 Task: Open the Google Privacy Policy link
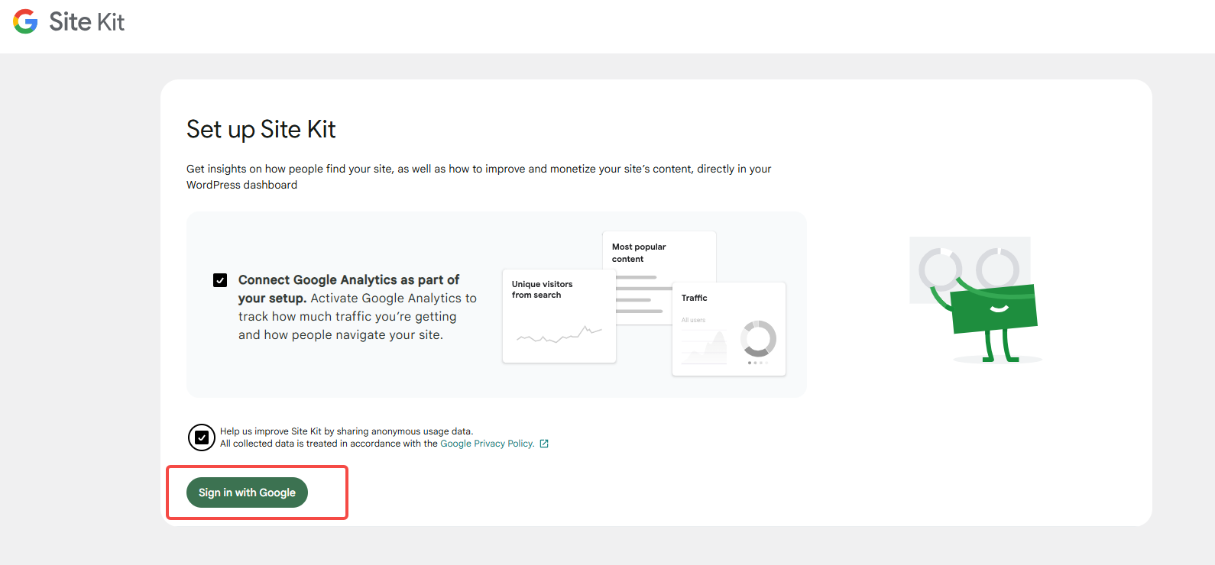(487, 444)
